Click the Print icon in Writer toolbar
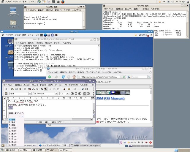Viewport: 190px width, 152px height. pyautogui.click(x=34, y=89)
